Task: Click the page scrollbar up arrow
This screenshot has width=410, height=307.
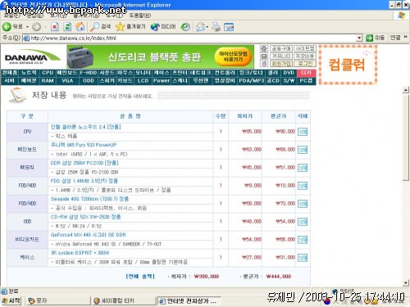Action: (406, 90)
